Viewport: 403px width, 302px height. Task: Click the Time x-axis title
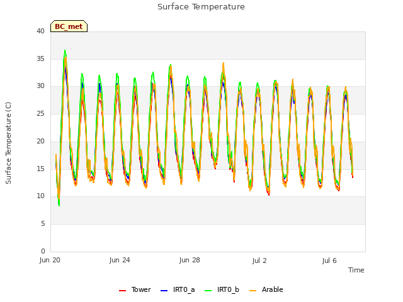356,270
